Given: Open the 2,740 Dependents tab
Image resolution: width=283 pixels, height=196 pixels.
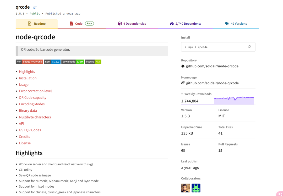Looking at the screenshot, I should [185, 24].
